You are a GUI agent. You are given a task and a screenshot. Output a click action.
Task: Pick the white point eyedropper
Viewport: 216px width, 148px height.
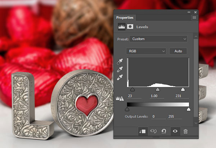coord(120,78)
